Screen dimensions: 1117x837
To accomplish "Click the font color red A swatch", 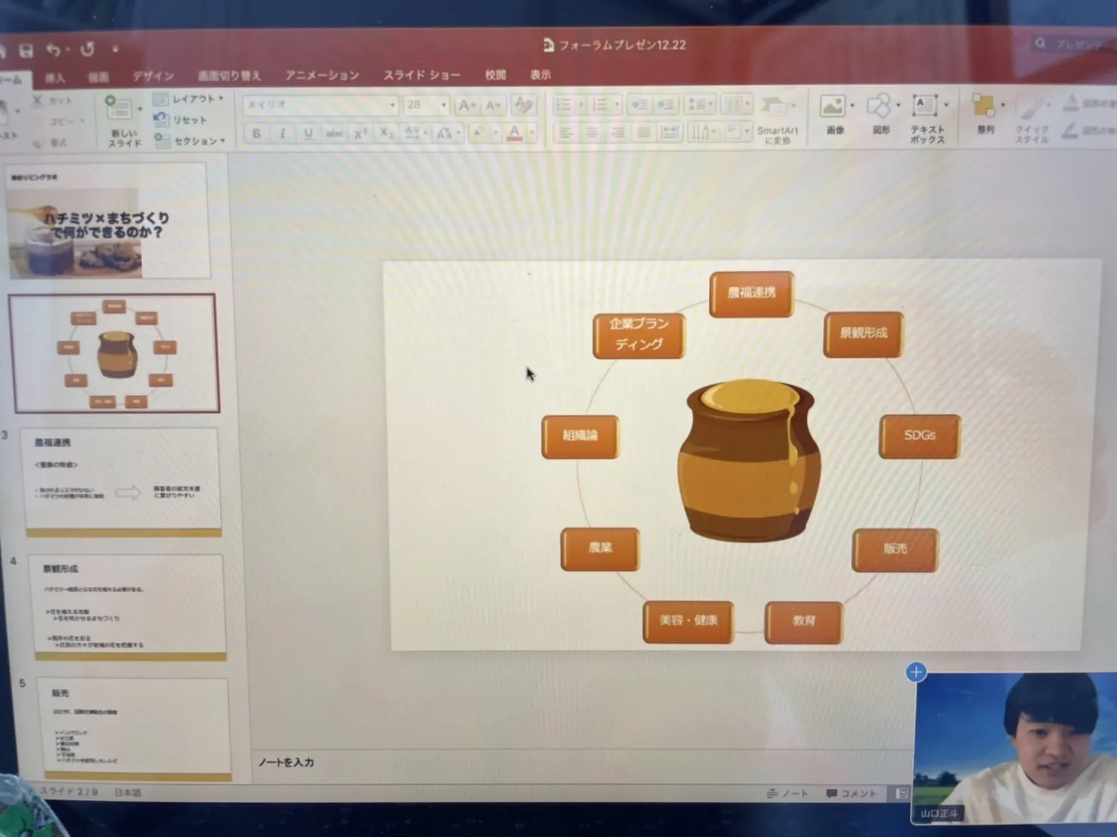I will [x=515, y=134].
